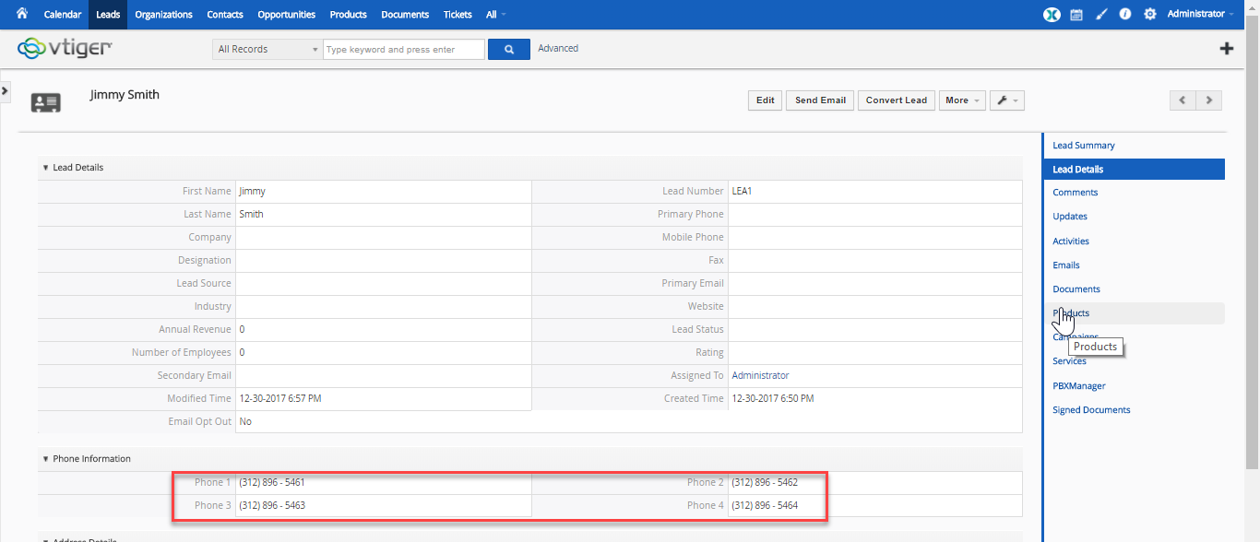Select the Lead Details tab

tap(1134, 170)
